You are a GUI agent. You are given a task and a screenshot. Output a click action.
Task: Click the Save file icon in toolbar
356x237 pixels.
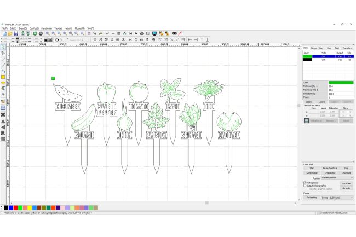click(16, 33)
